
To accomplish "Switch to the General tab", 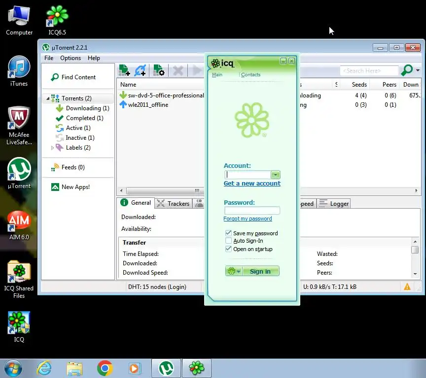I will [136, 203].
